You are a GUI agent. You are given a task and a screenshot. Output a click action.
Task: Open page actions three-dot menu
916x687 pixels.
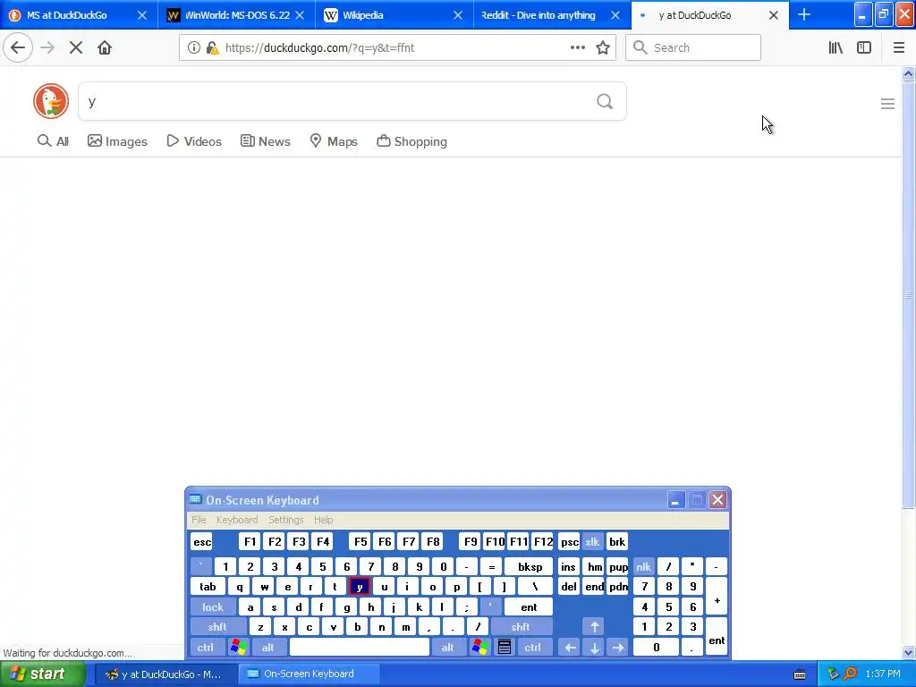577,48
